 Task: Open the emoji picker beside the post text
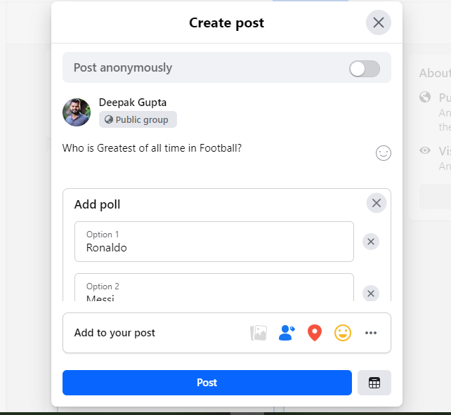tap(384, 152)
